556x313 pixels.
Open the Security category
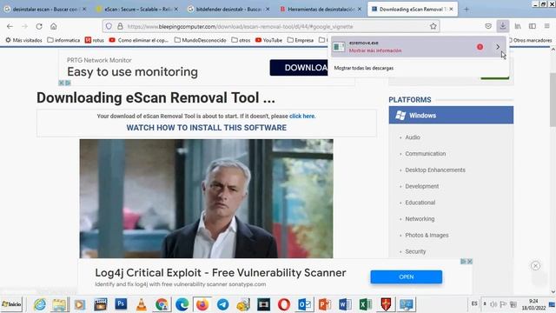pyautogui.click(x=415, y=251)
